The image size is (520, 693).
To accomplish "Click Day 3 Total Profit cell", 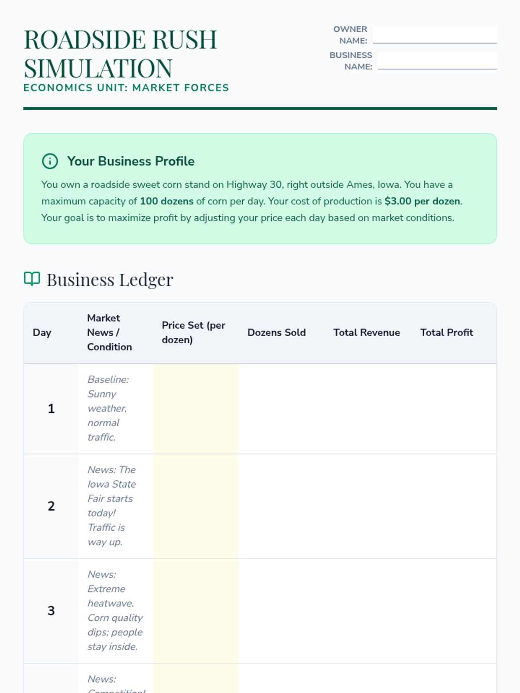I will tap(453, 611).
